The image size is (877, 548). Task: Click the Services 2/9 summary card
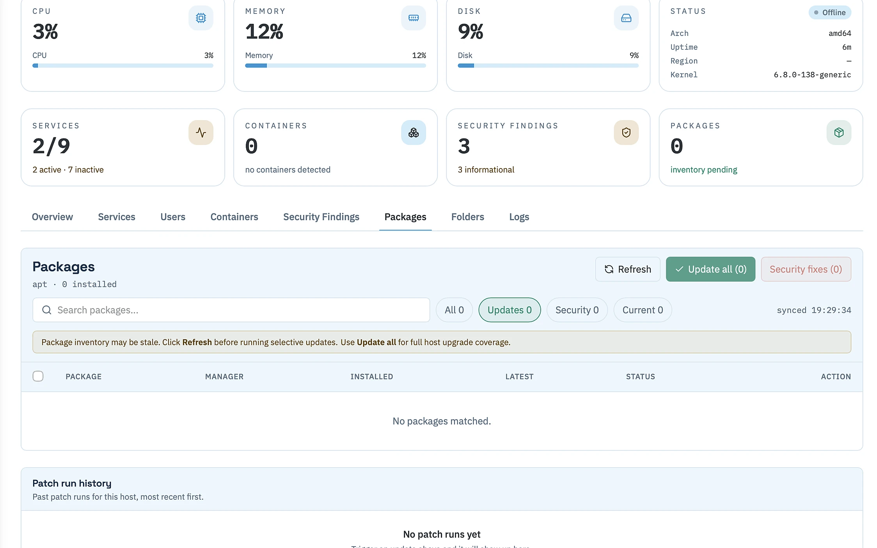(123, 147)
